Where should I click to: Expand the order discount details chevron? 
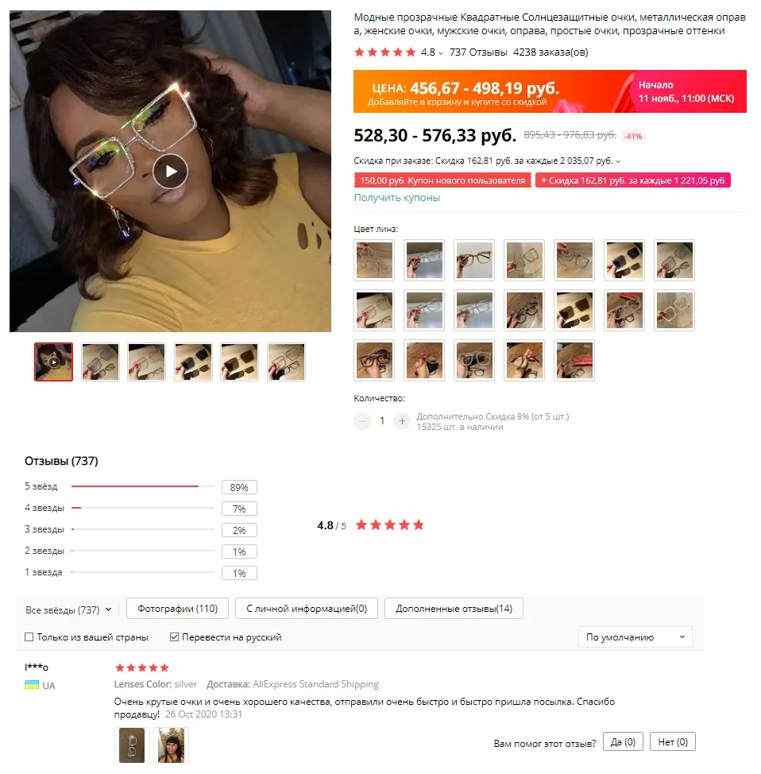(x=618, y=161)
